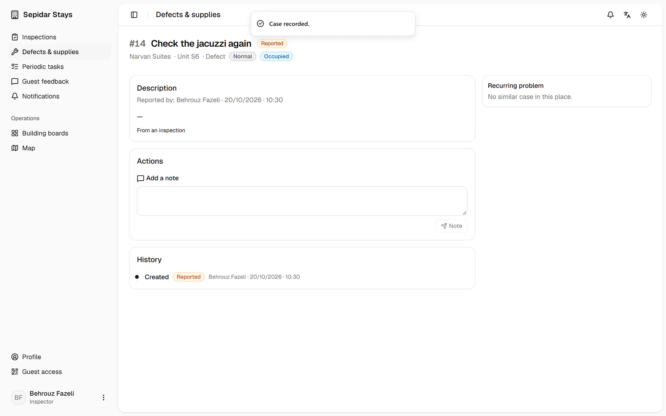
Task: Click the Add a note comment icon
Action: click(x=140, y=178)
